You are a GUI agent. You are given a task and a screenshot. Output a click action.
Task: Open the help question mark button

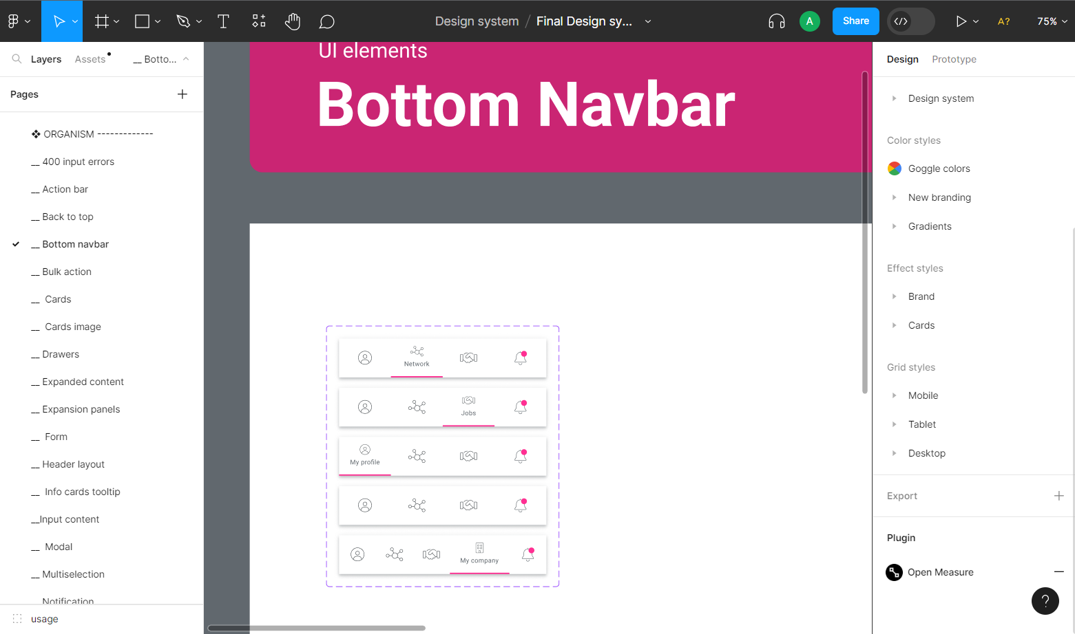click(x=1045, y=601)
